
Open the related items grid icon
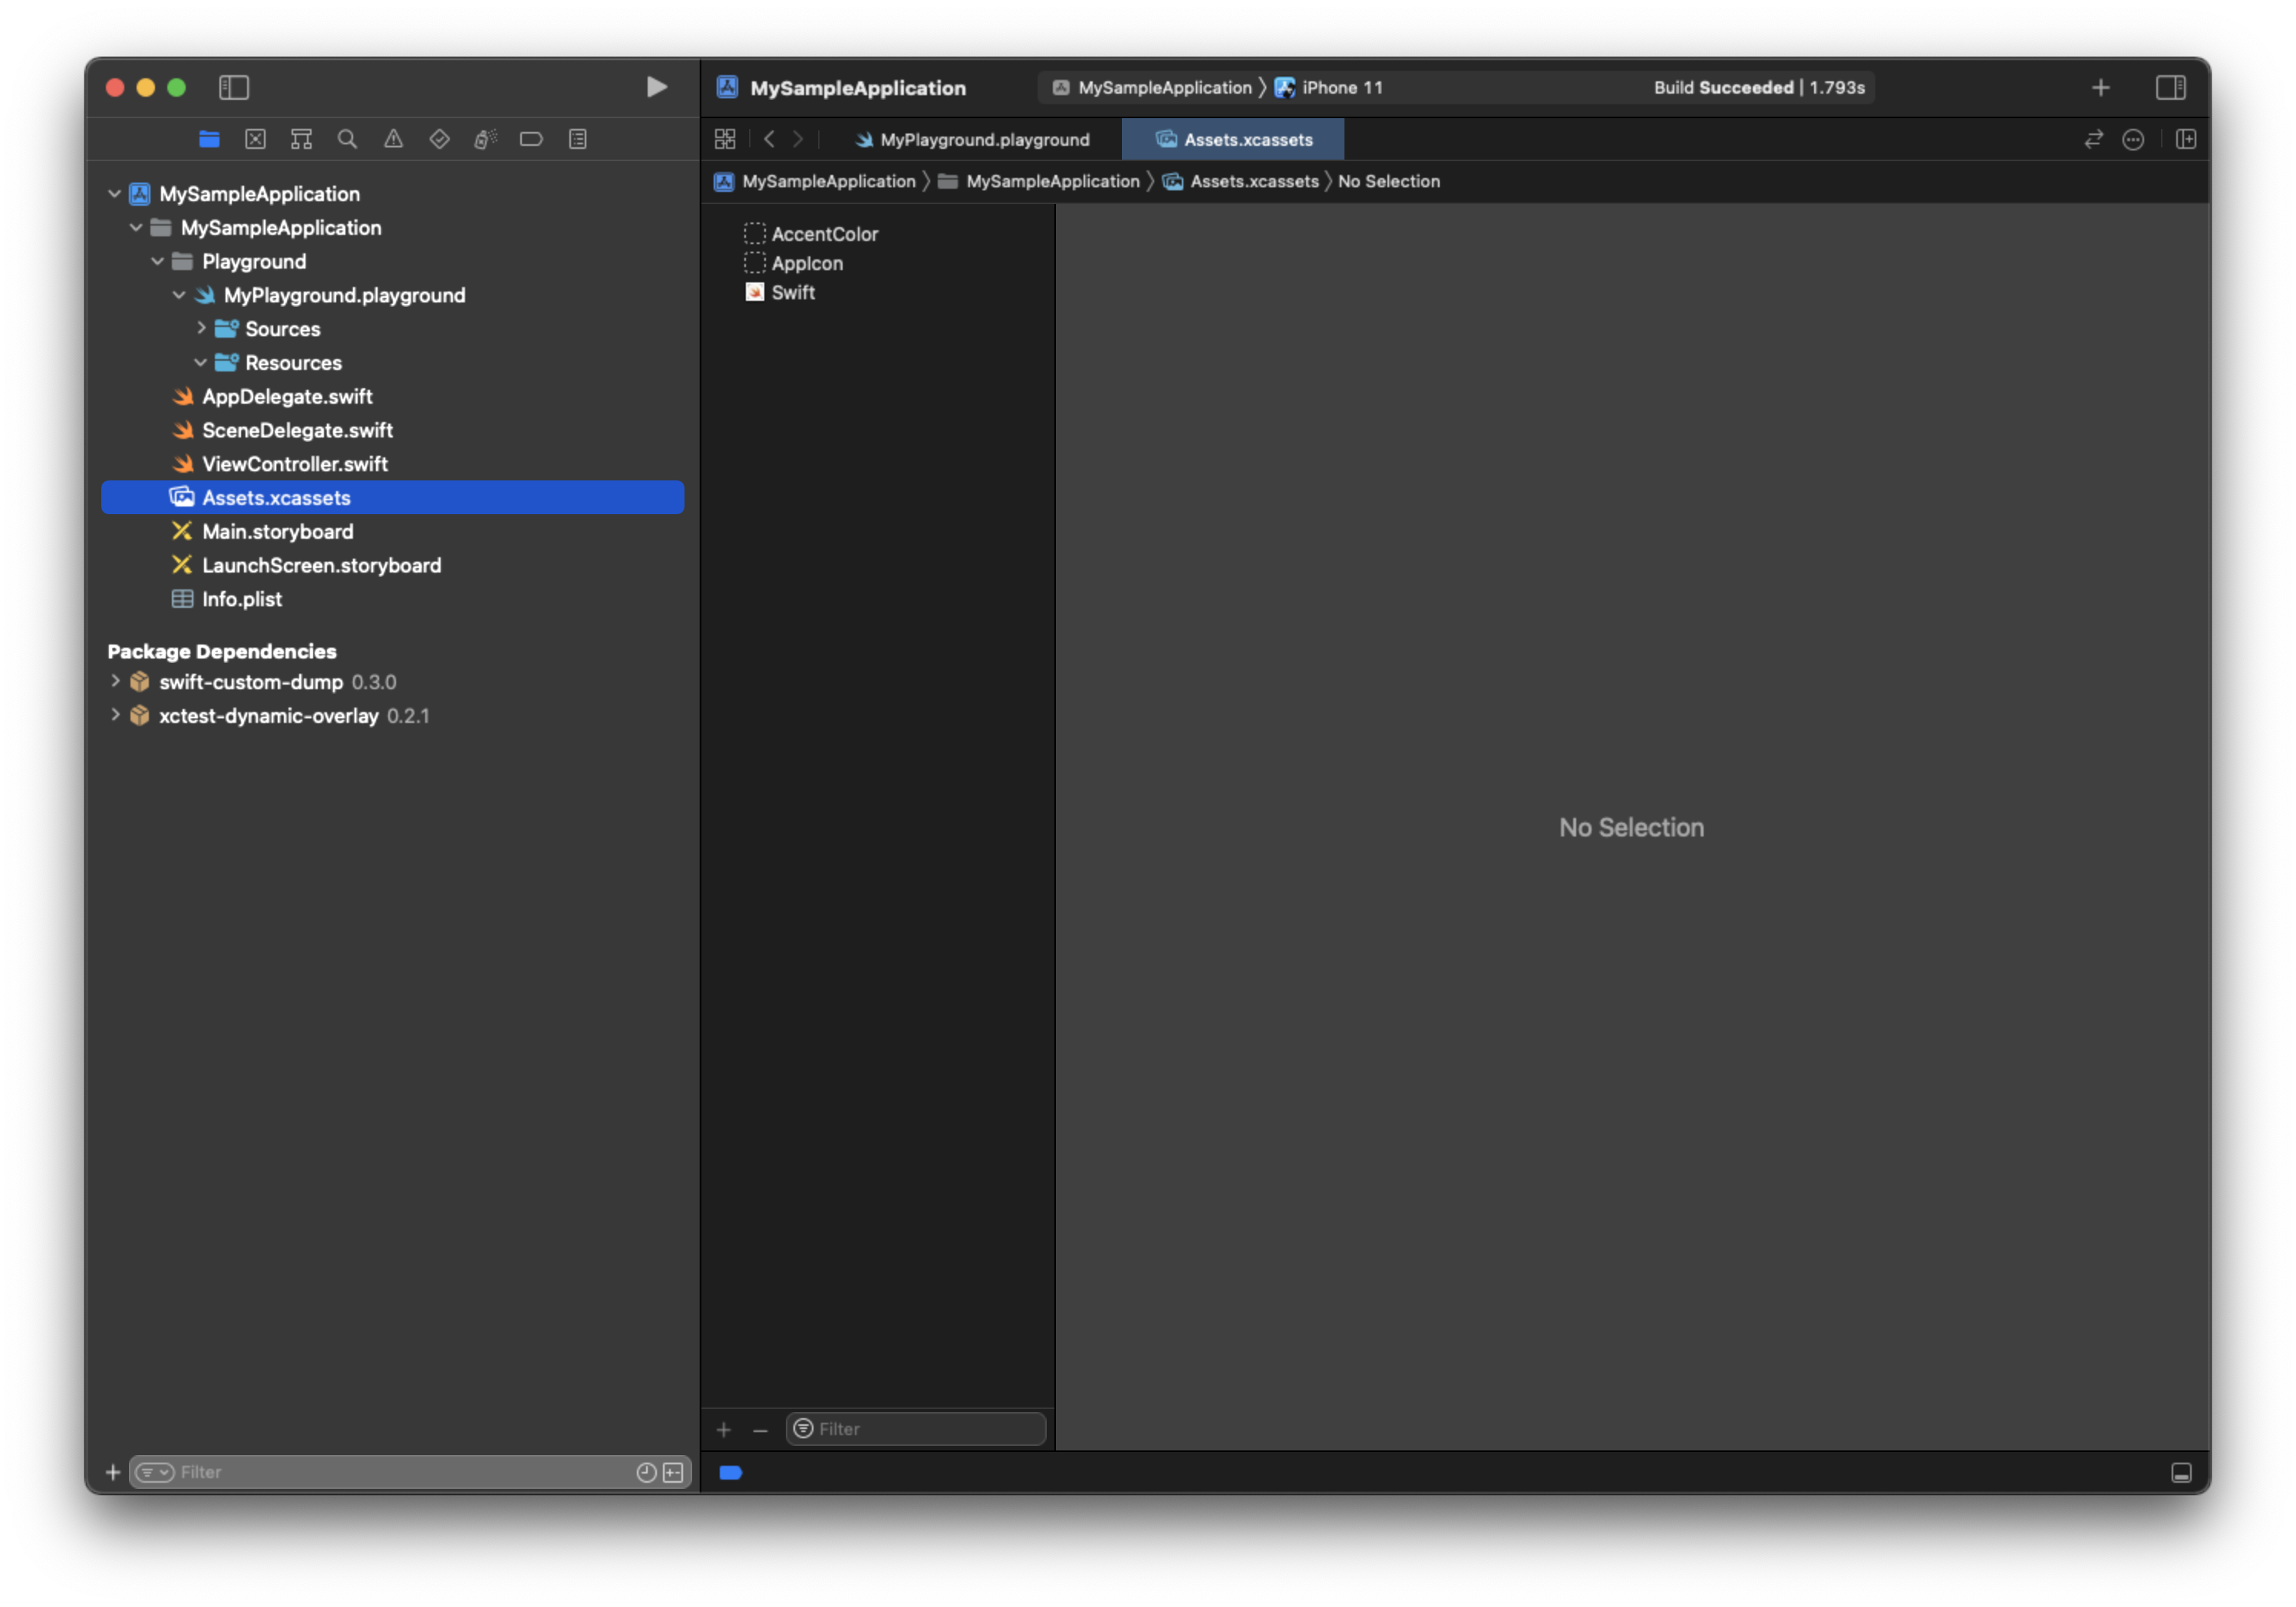pyautogui.click(x=725, y=140)
